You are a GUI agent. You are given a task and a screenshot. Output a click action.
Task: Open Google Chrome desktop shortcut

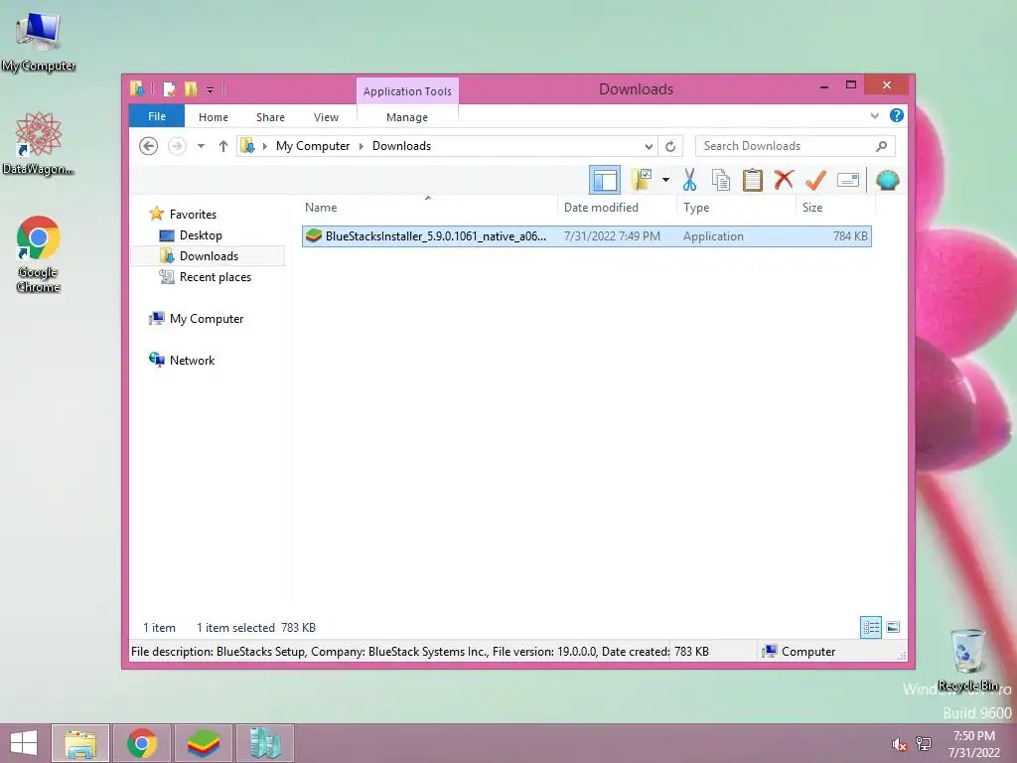tap(39, 253)
